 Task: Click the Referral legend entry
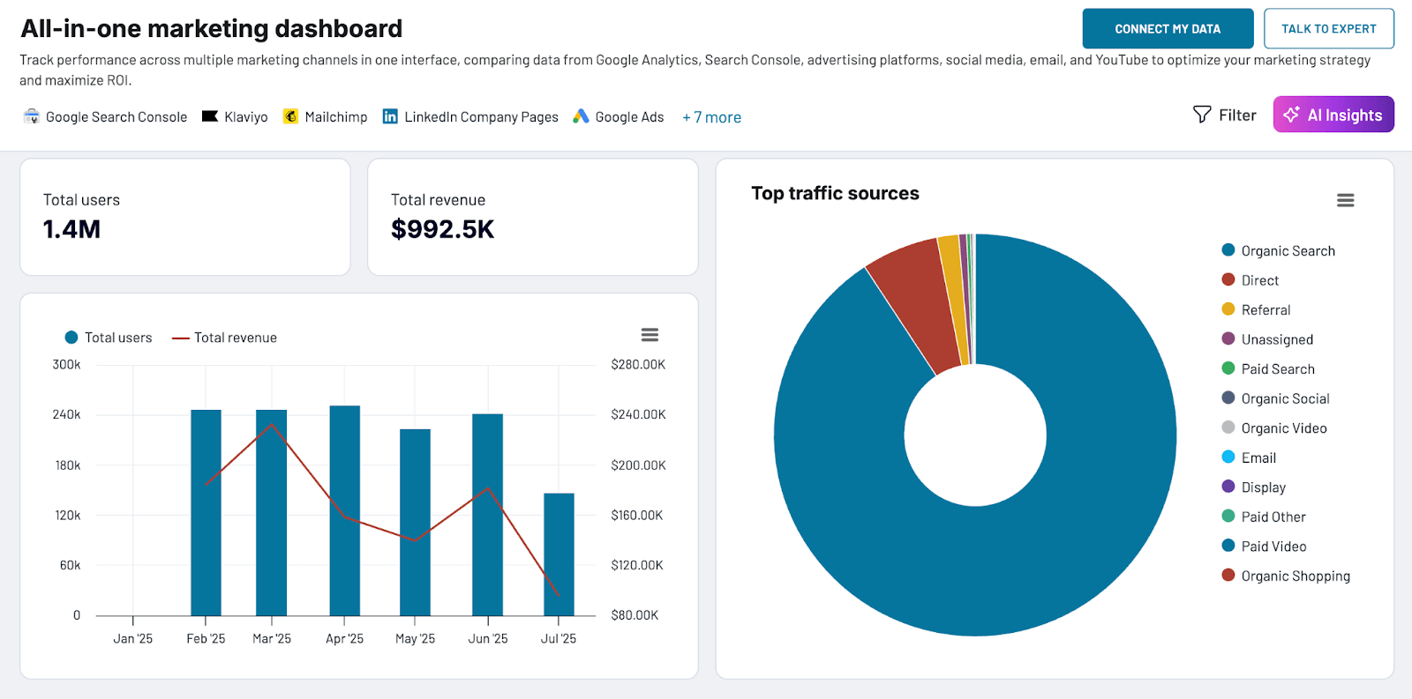(x=1265, y=310)
